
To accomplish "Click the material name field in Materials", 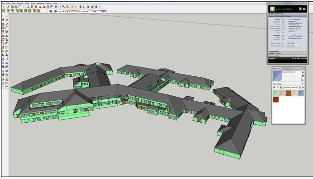I will click(x=291, y=72).
